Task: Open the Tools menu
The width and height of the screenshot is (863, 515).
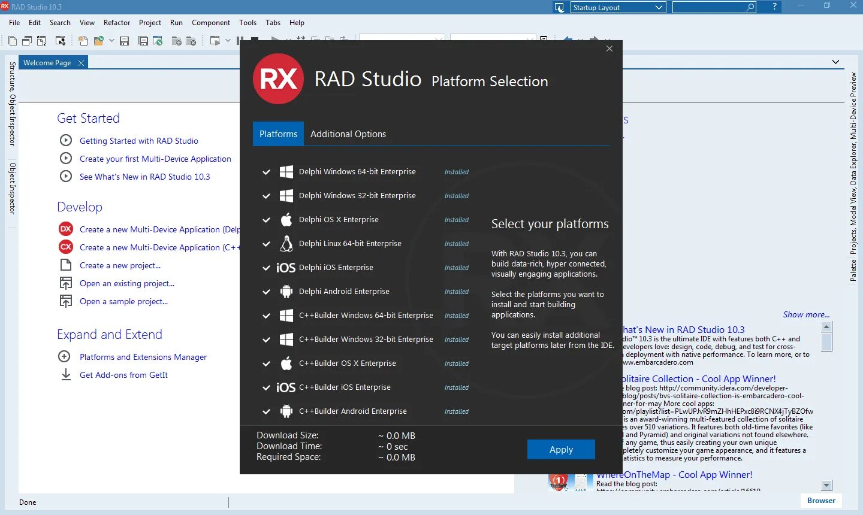Action: pos(248,23)
